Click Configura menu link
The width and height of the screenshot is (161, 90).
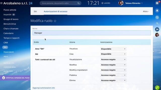tap(10, 67)
